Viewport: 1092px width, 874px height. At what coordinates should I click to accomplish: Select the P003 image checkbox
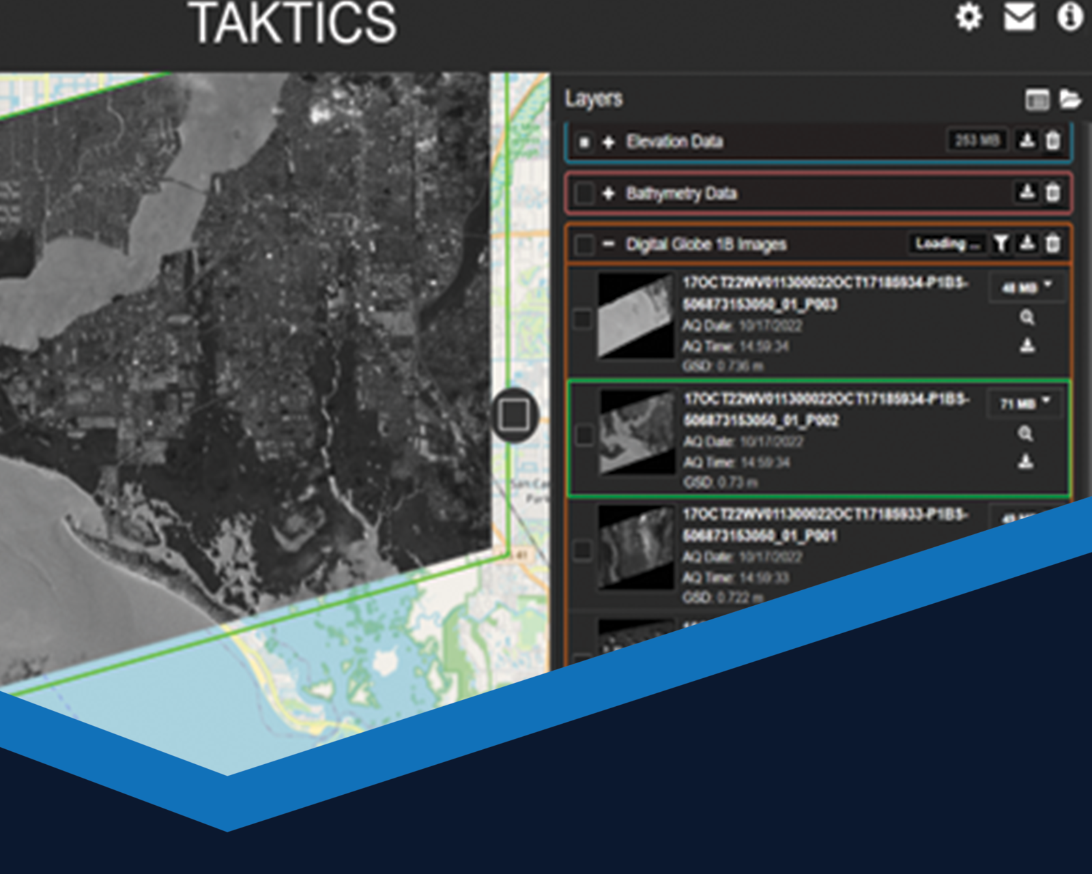(x=582, y=319)
